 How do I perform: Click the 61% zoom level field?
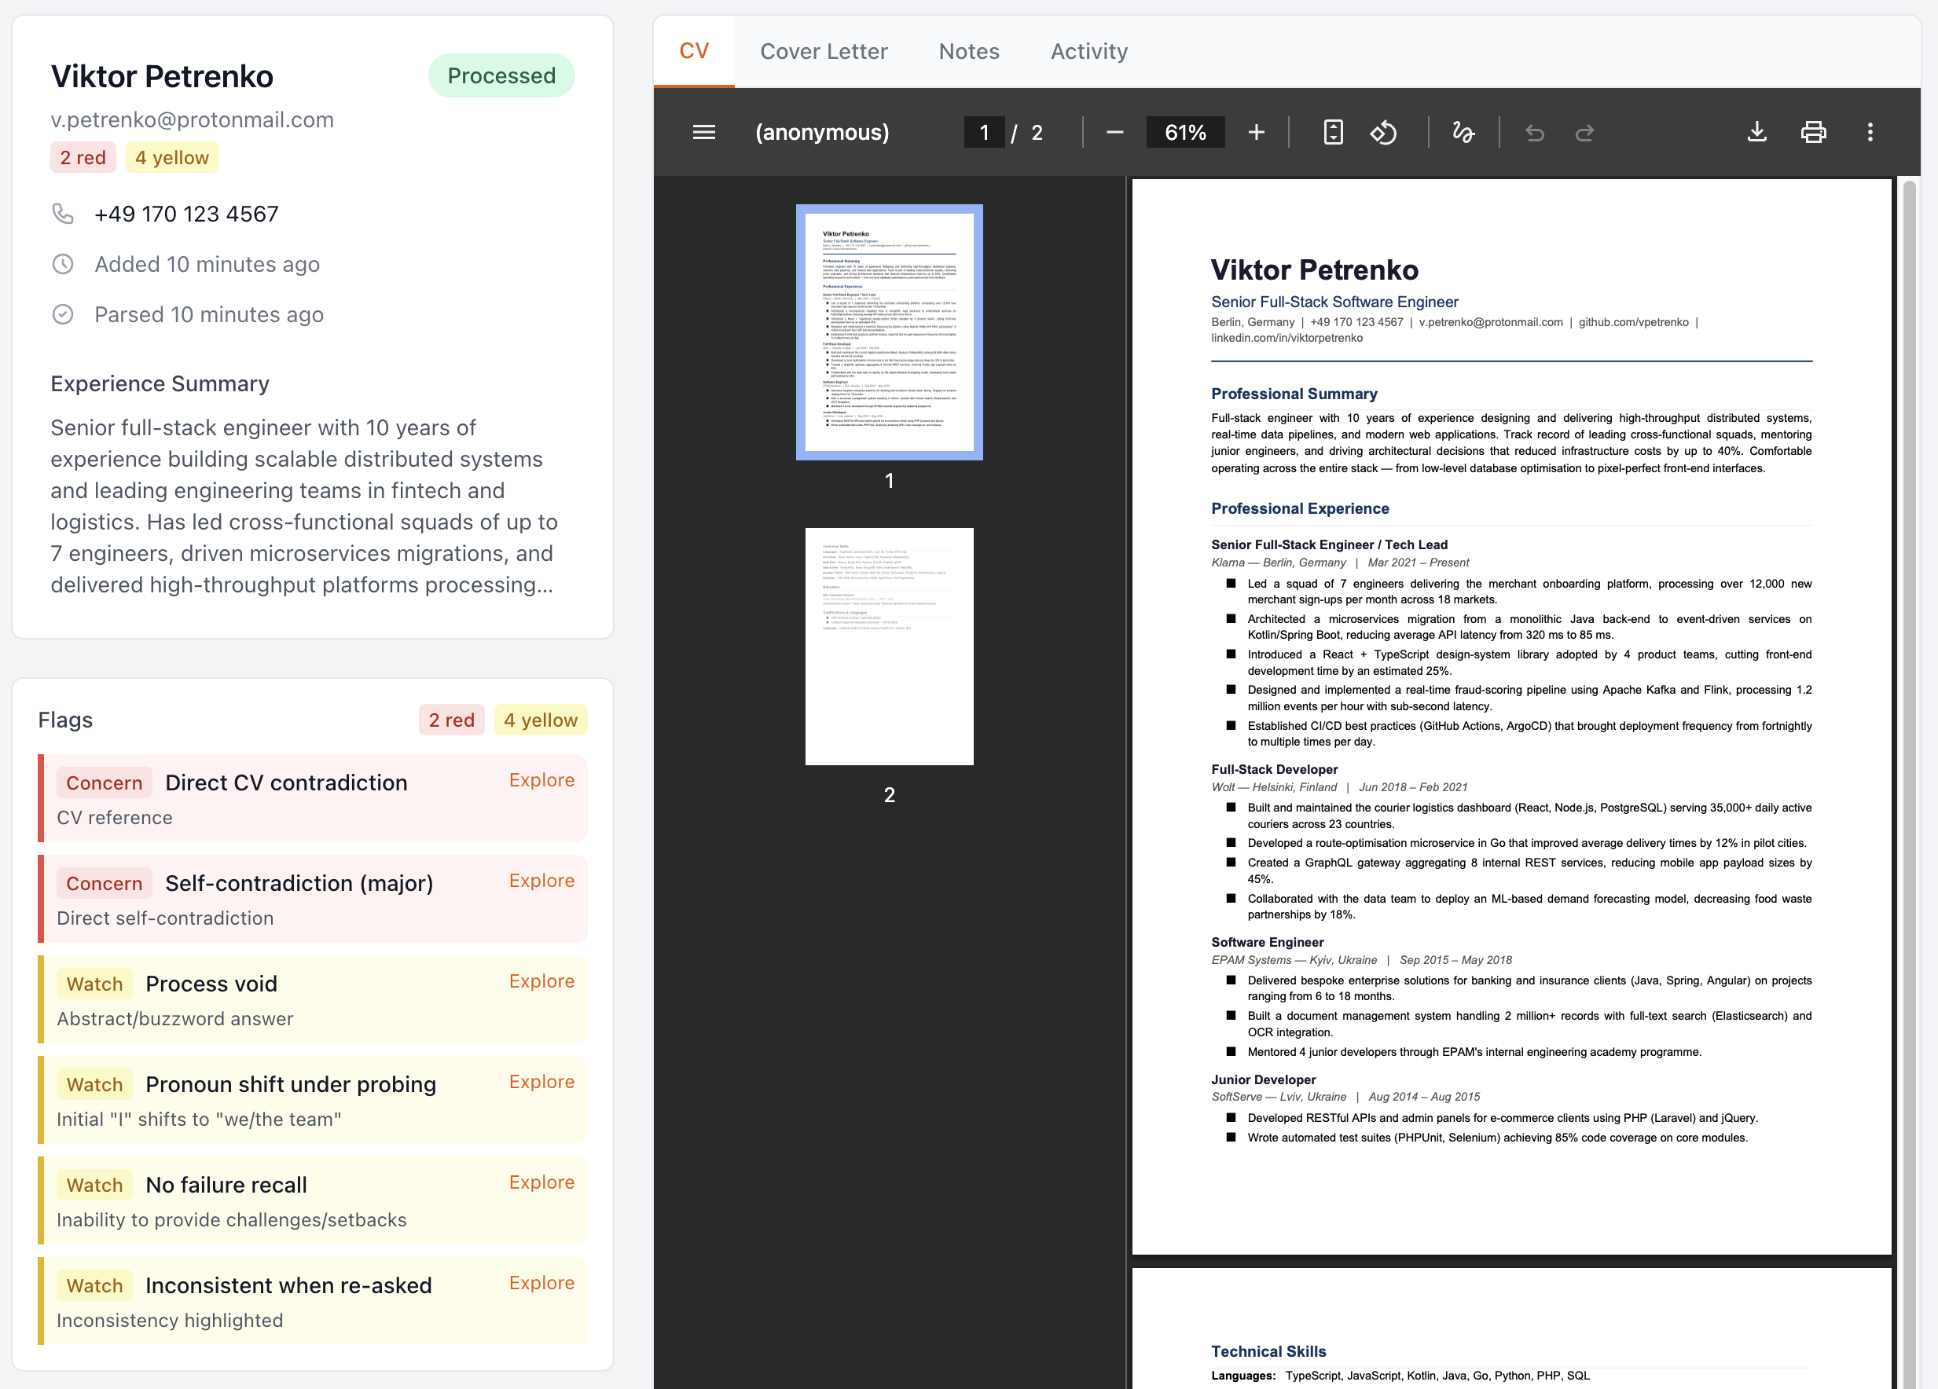1185,133
